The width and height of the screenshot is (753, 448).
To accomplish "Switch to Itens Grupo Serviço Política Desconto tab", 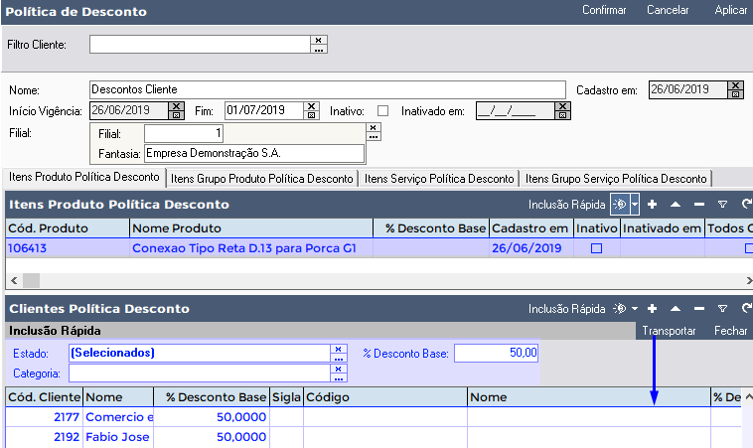I will (x=616, y=179).
